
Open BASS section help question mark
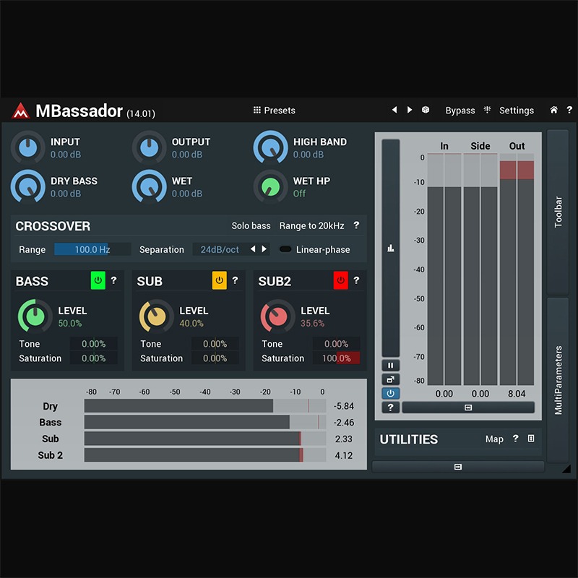pos(114,280)
